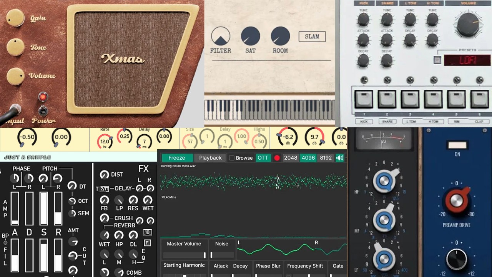492x277 pixels.
Task: Click the 1B box in the REVERB section
Action: tap(147, 232)
